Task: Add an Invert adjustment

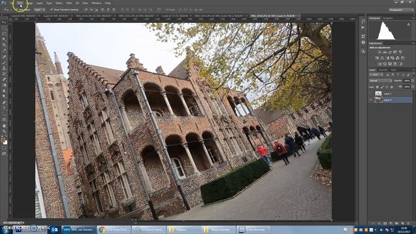Action: [380, 64]
